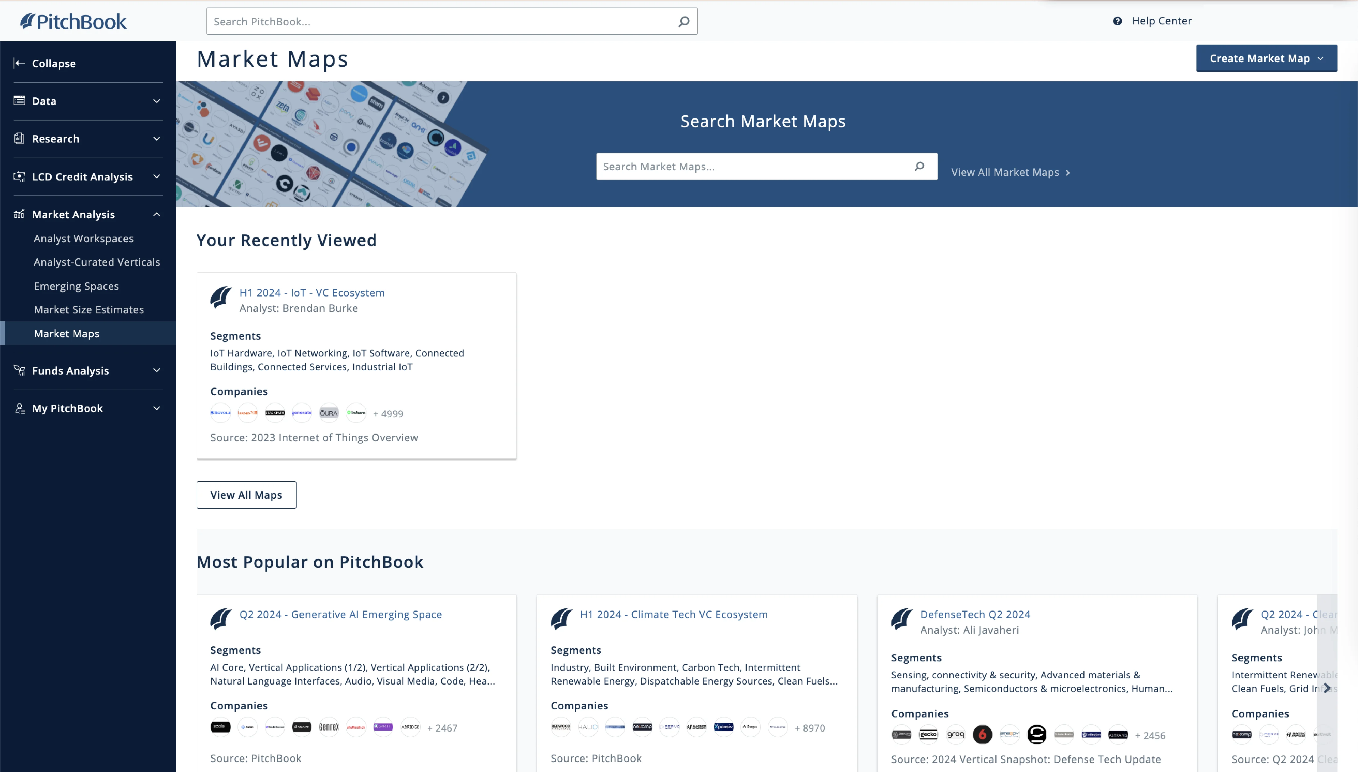
Task: Open H1 2024 - IoT - VC Ecosystem map
Action: click(x=312, y=293)
